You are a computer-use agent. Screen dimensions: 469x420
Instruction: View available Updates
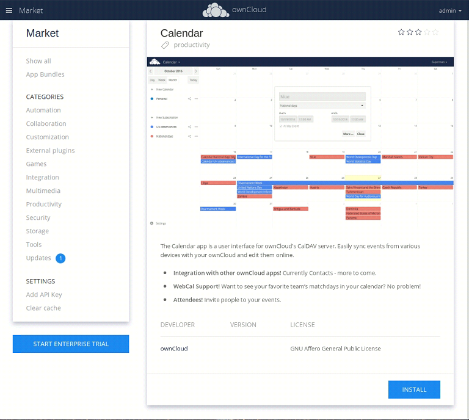[x=38, y=258]
